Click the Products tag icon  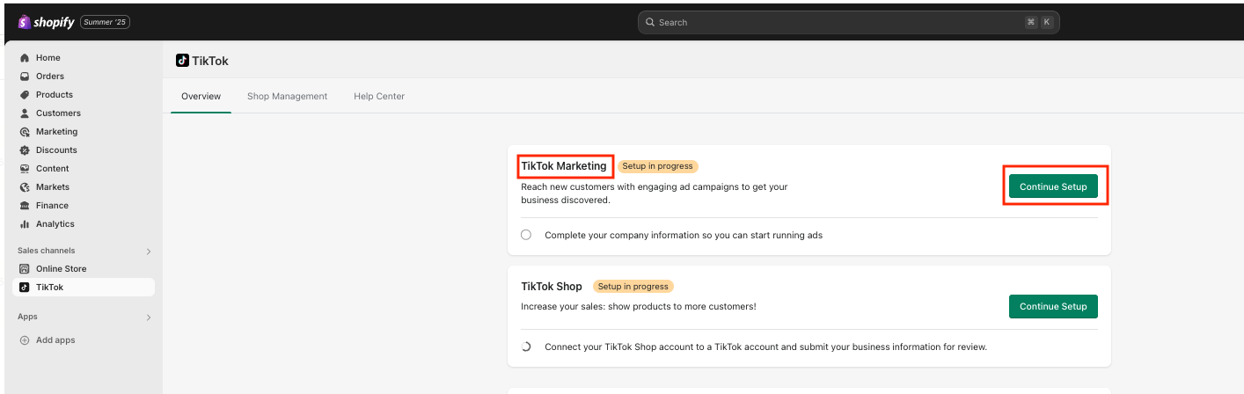[25, 95]
